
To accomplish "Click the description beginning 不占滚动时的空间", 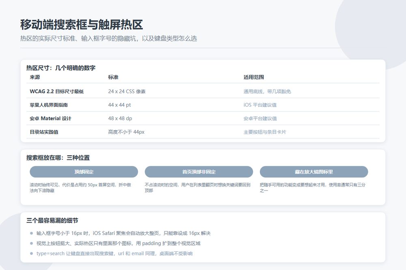I will click(198, 187).
